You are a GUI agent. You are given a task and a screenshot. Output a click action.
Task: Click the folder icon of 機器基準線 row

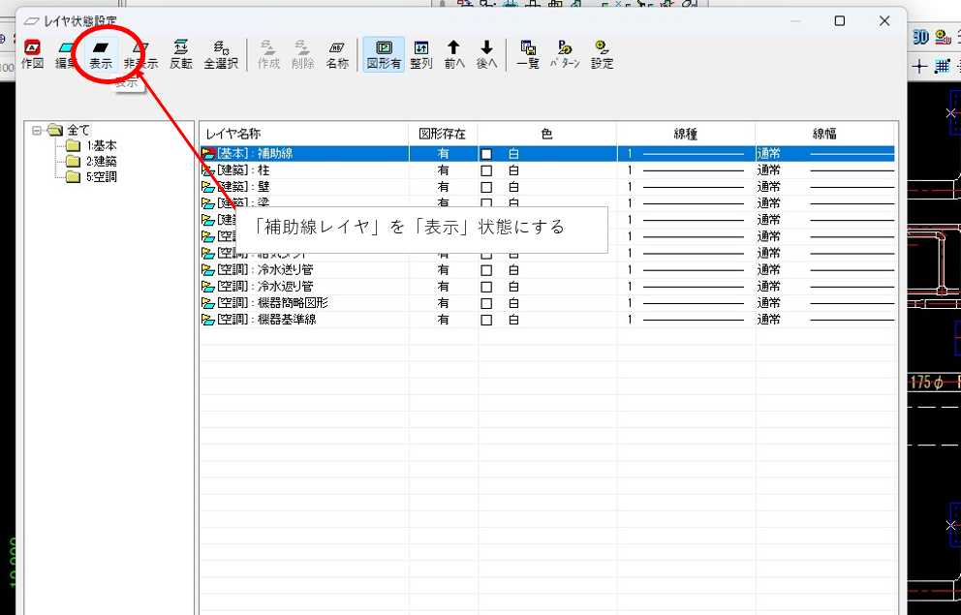[208, 320]
